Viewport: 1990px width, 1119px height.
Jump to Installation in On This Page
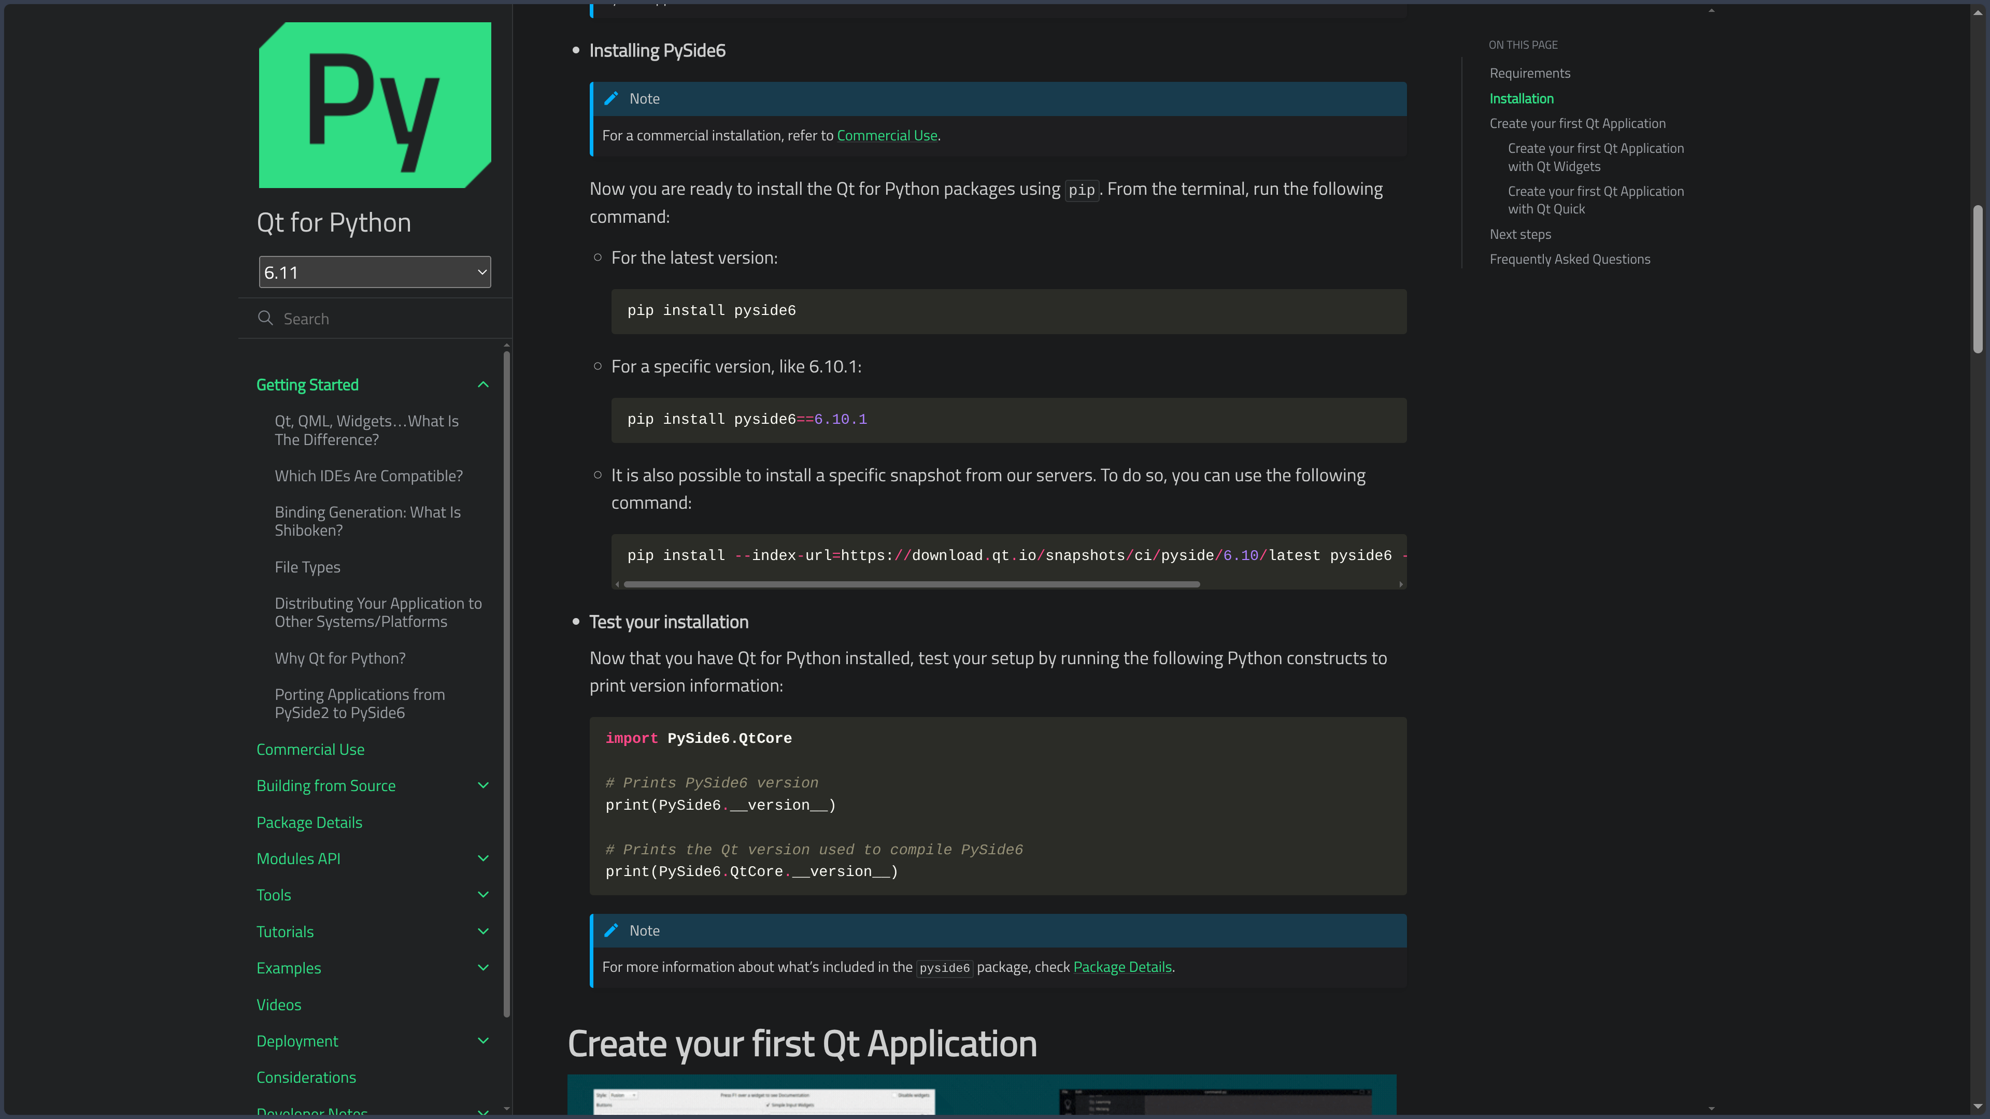tap(1521, 98)
